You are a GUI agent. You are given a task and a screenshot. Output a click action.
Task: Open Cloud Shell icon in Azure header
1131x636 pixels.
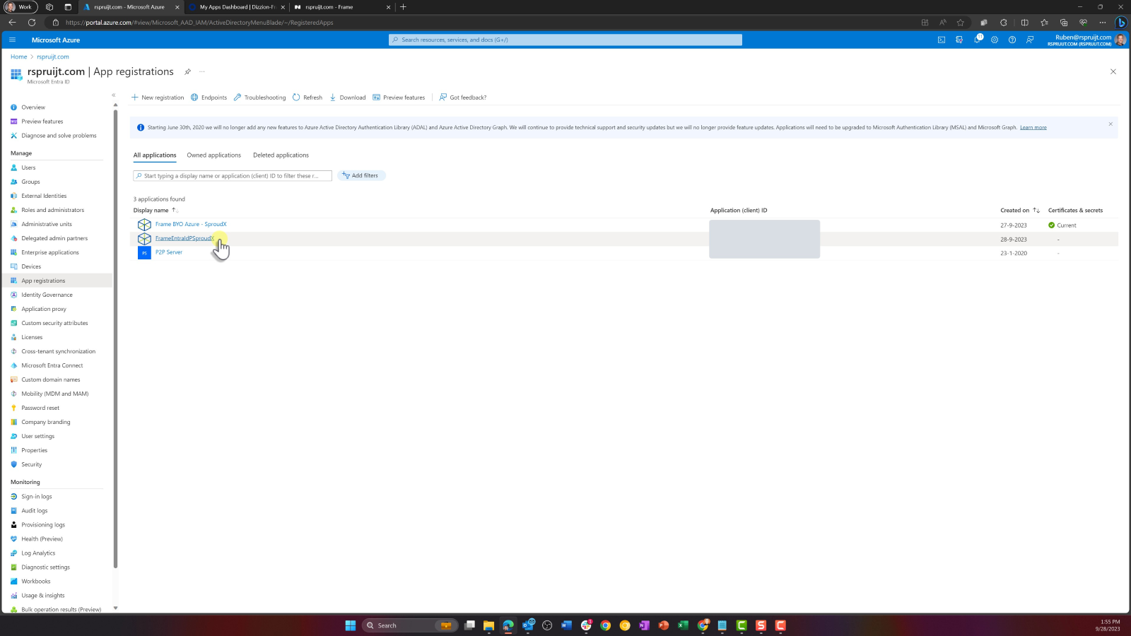(x=942, y=40)
